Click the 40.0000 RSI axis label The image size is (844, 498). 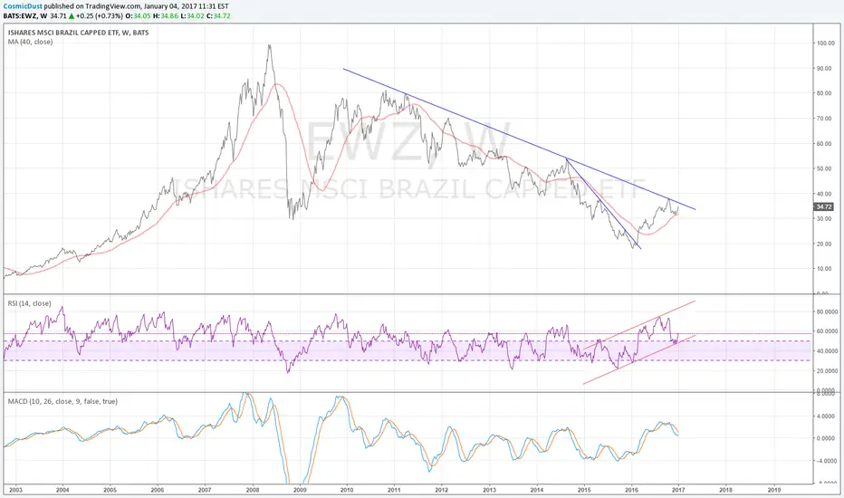click(827, 351)
